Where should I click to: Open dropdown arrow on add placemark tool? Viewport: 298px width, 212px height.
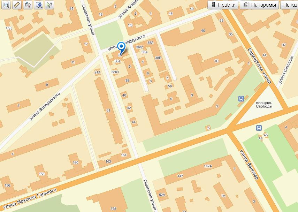(x=41, y=8)
